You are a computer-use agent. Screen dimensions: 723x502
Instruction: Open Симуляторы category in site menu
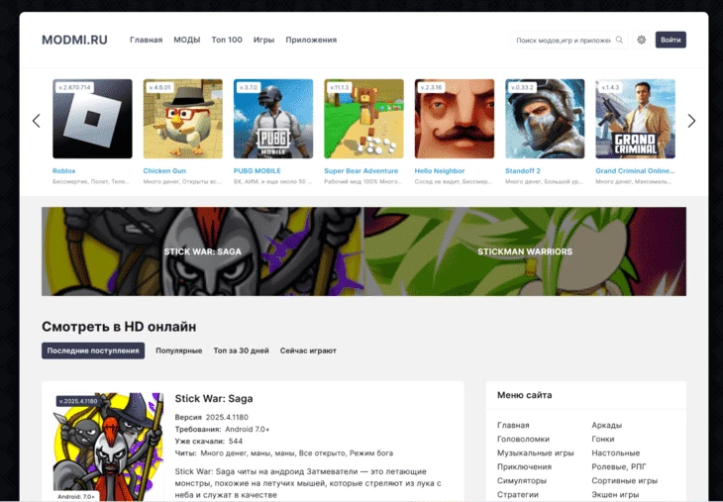click(522, 480)
